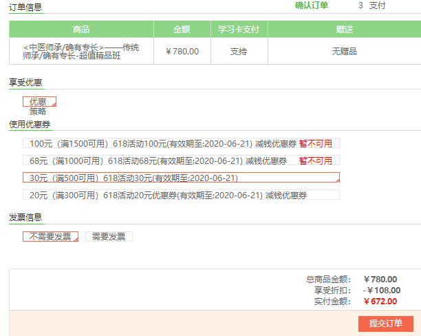Screen dimensions: 421x336
Task: Go to the 支付 step label
Action: point(377,6)
